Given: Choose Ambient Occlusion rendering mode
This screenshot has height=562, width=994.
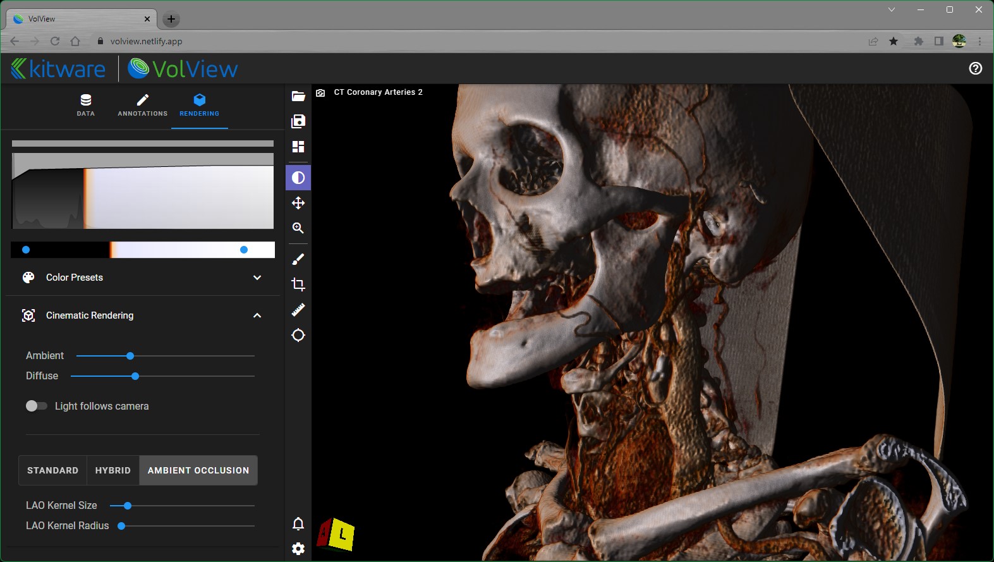Looking at the screenshot, I should (x=198, y=470).
